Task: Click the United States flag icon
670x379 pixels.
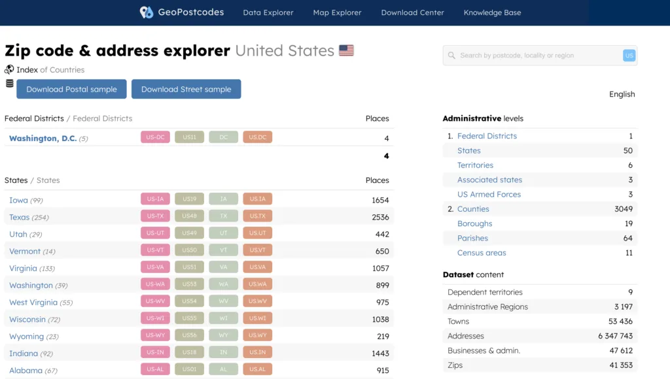Action: [x=346, y=50]
